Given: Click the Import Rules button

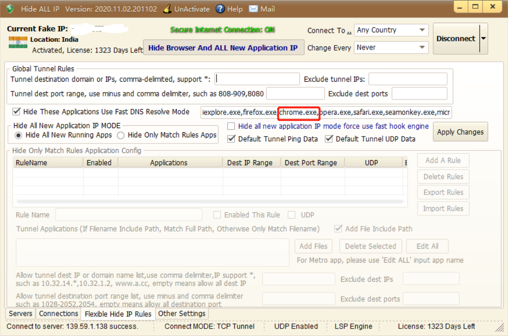Looking at the screenshot, I should point(443,208).
